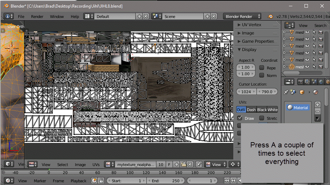Screen dimensions: 330x185
Task: Expand the UV Vertex panel
Action: coord(251,25)
